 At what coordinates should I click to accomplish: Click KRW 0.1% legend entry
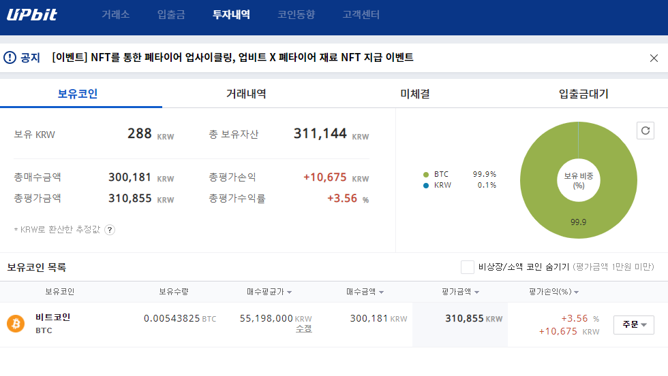pyautogui.click(x=459, y=186)
